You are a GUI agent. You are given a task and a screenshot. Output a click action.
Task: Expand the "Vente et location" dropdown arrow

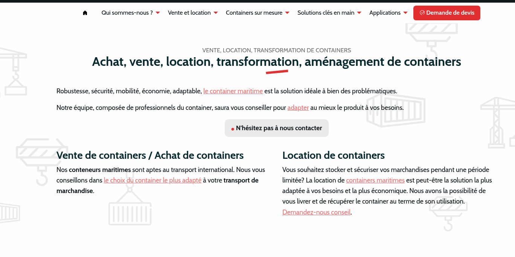[x=216, y=13]
